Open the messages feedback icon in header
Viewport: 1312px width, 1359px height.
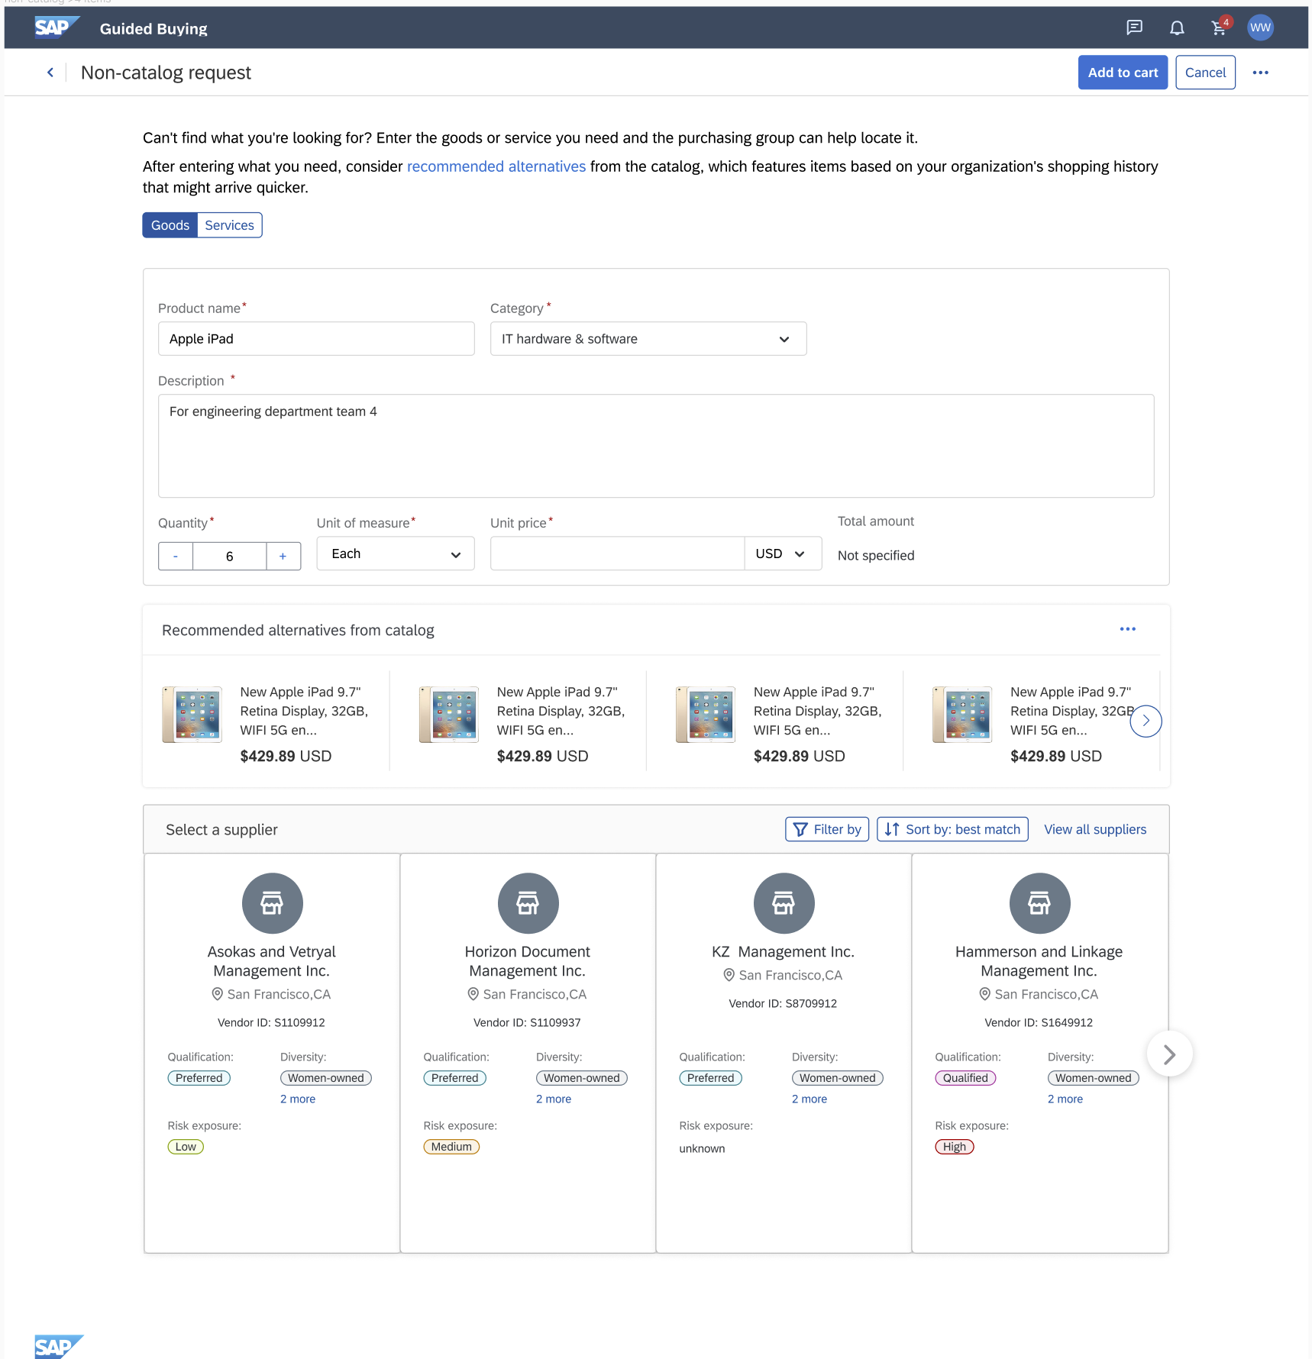pos(1135,28)
